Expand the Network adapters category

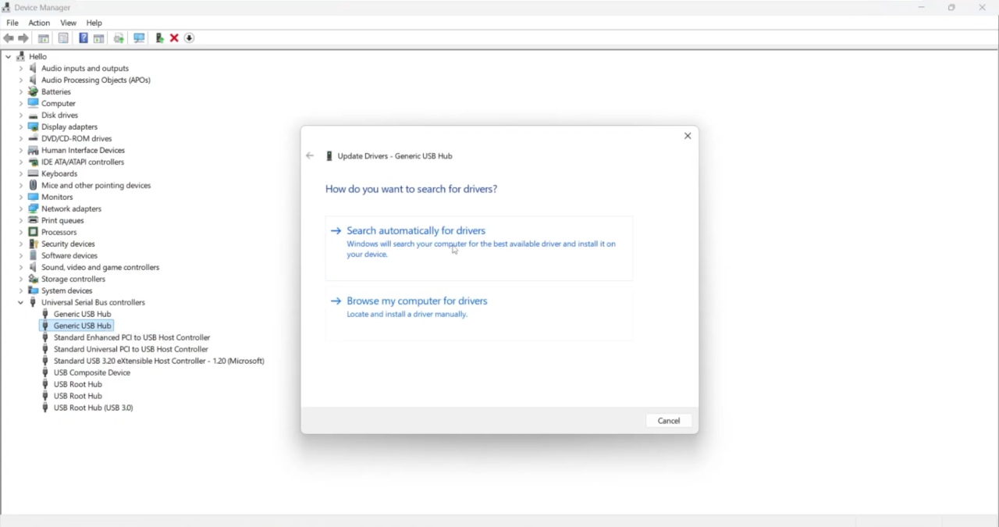coord(21,208)
